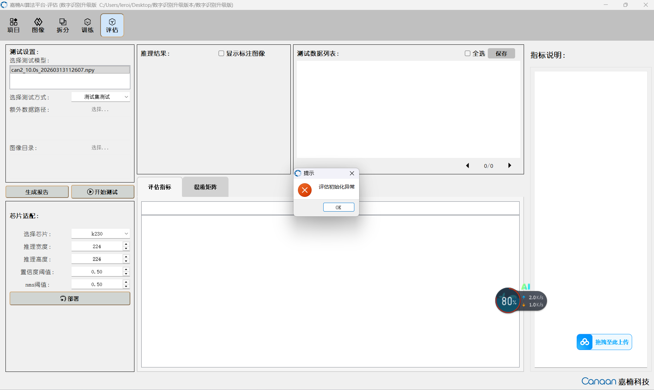
Task: Click the 拖拽至此上传 cloud upload widget
Action: coord(604,342)
